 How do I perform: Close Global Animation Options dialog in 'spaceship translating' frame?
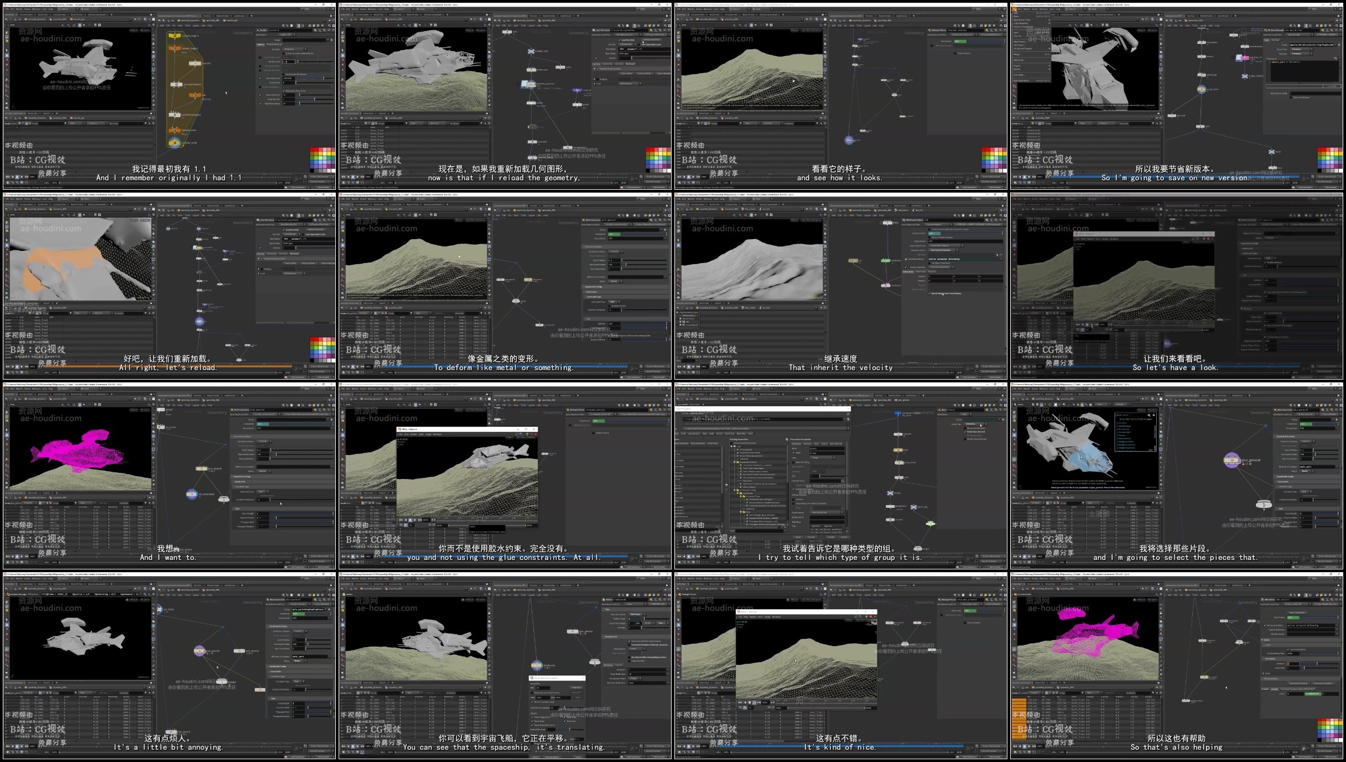click(x=583, y=678)
